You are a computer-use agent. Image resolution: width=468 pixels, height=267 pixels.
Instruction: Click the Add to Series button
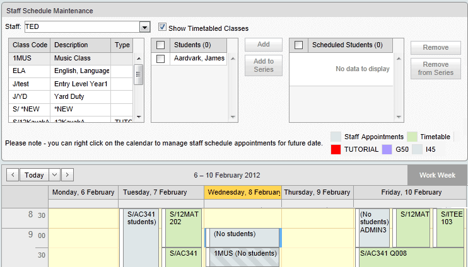pos(264,65)
